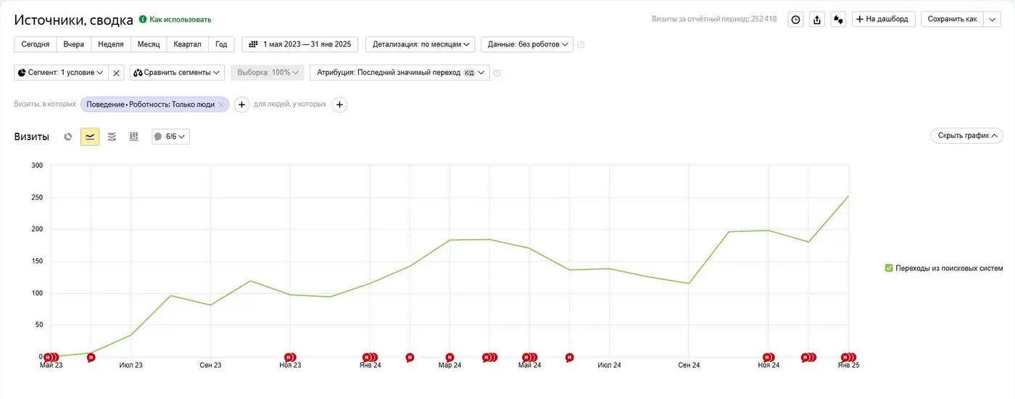The height and width of the screenshot is (399, 1015).
Task: Open the 'Выборка: 100%' dropdown
Action: (x=268, y=73)
